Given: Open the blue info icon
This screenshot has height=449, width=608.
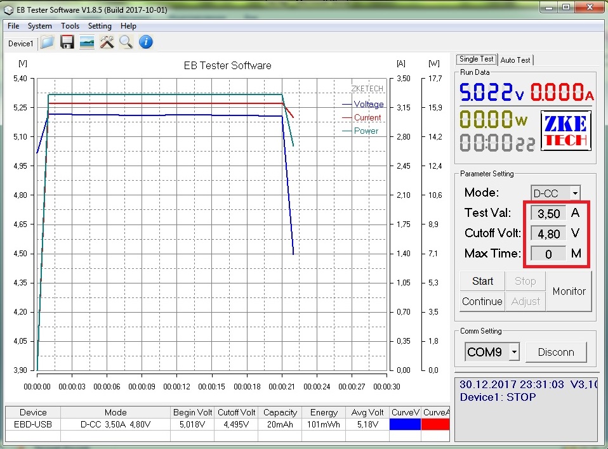Looking at the screenshot, I should 146,42.
